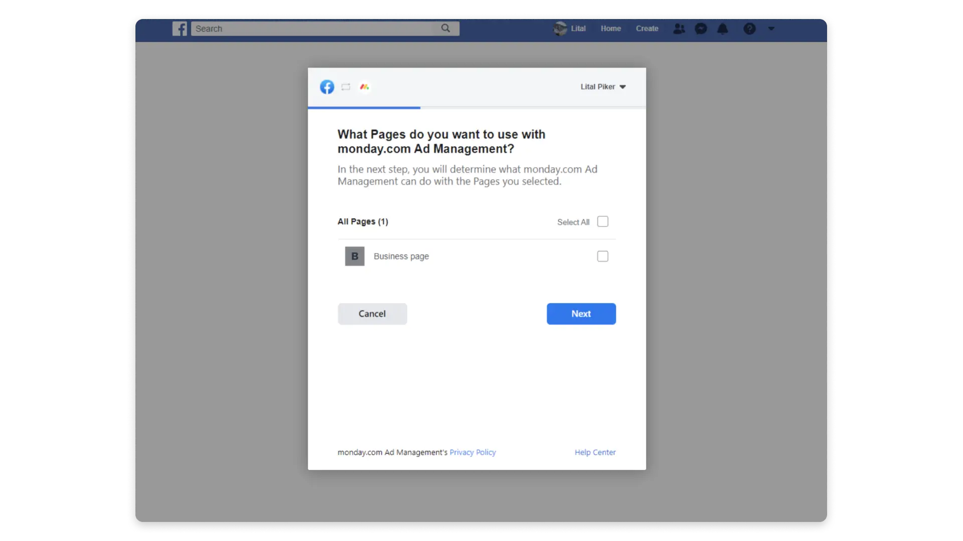Viewport: 963px width, 541px height.
Task: Open the Privacy Policy link
Action: click(472, 452)
